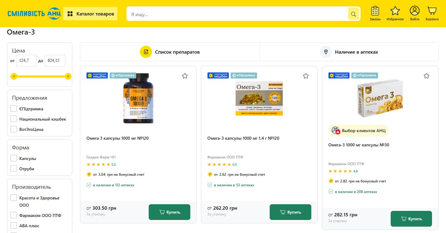
Task: Enable the ЄПідтримка offer filter
Action: [x=14, y=109]
